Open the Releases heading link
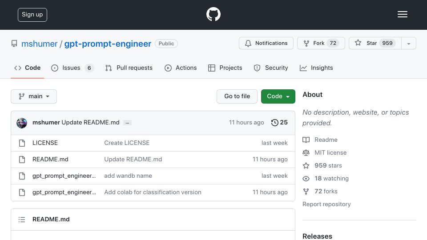Image resolution: width=427 pixels, height=240 pixels. [x=317, y=236]
